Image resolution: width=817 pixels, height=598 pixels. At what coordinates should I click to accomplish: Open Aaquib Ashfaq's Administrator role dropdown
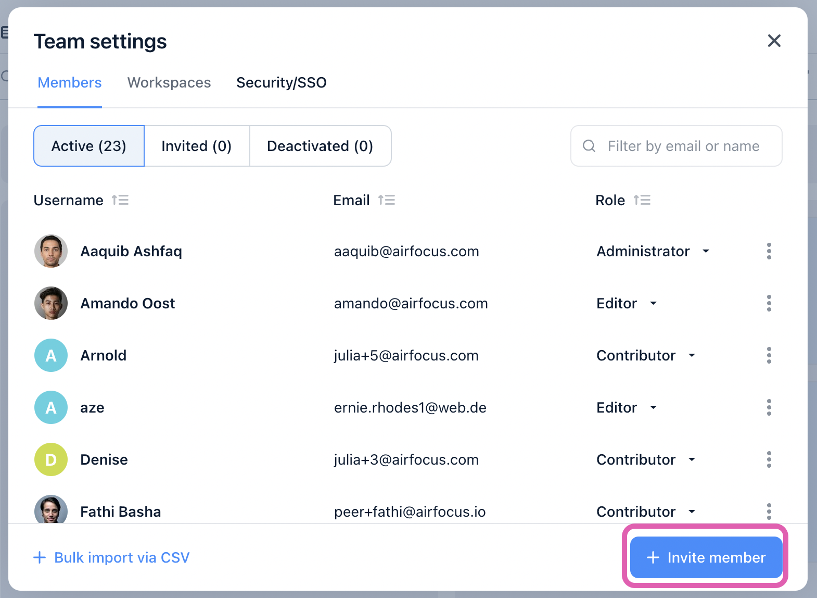(653, 251)
